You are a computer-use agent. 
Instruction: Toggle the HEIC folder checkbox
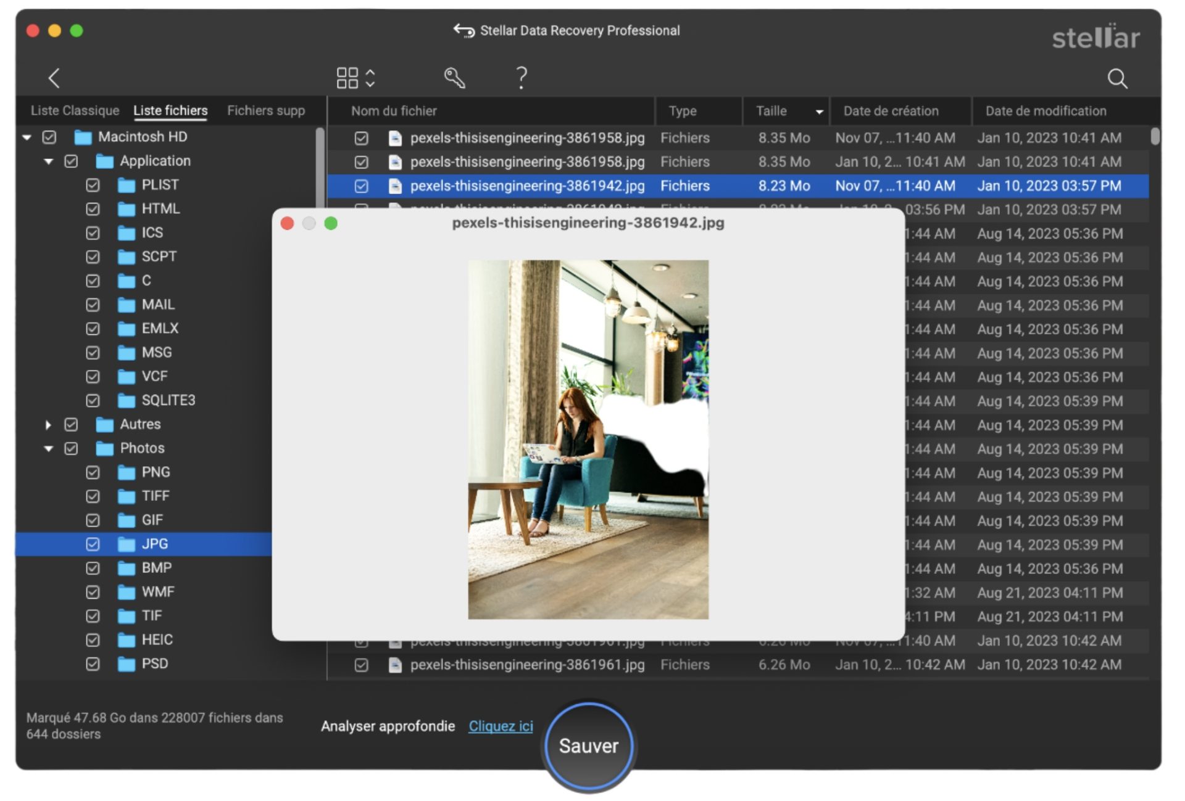coord(93,640)
